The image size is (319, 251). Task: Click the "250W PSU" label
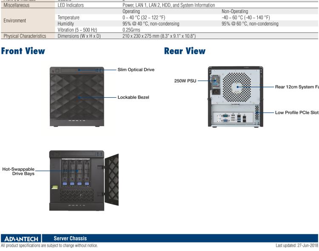185,80
